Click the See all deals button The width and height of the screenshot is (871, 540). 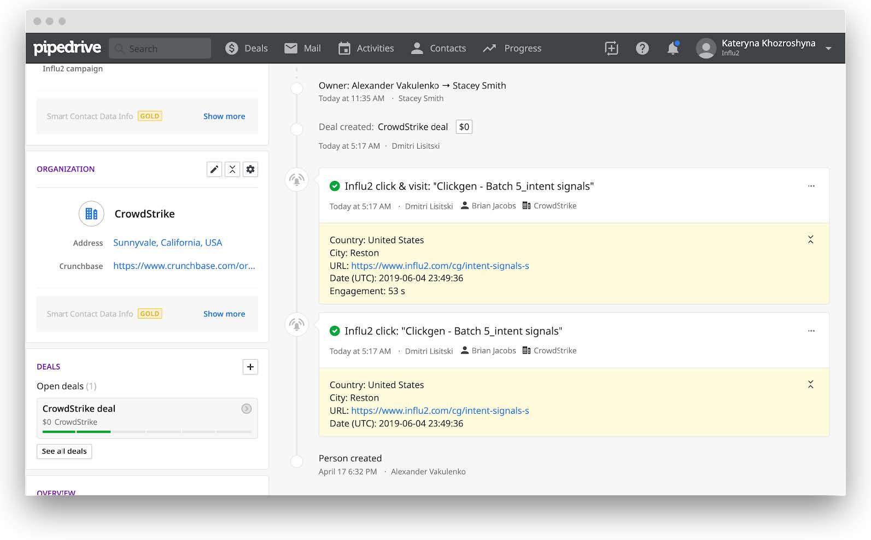(x=64, y=451)
